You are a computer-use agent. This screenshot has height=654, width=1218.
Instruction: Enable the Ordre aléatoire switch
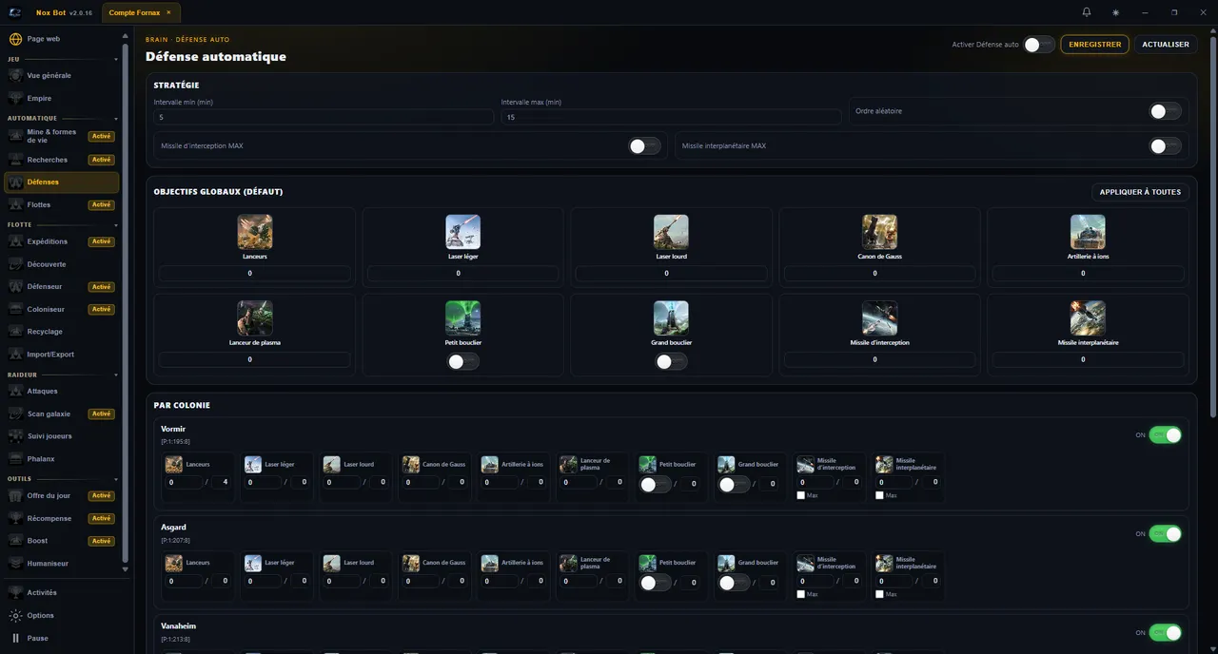1166,111
